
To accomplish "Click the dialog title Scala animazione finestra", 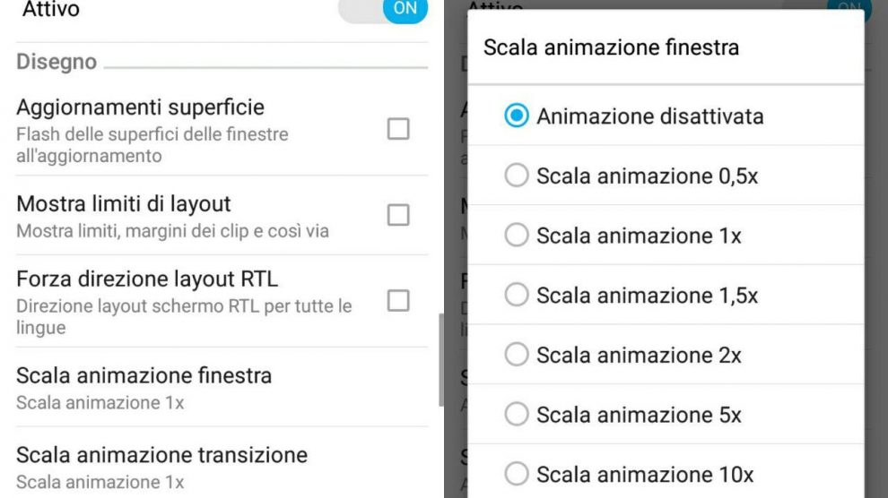I will click(611, 47).
